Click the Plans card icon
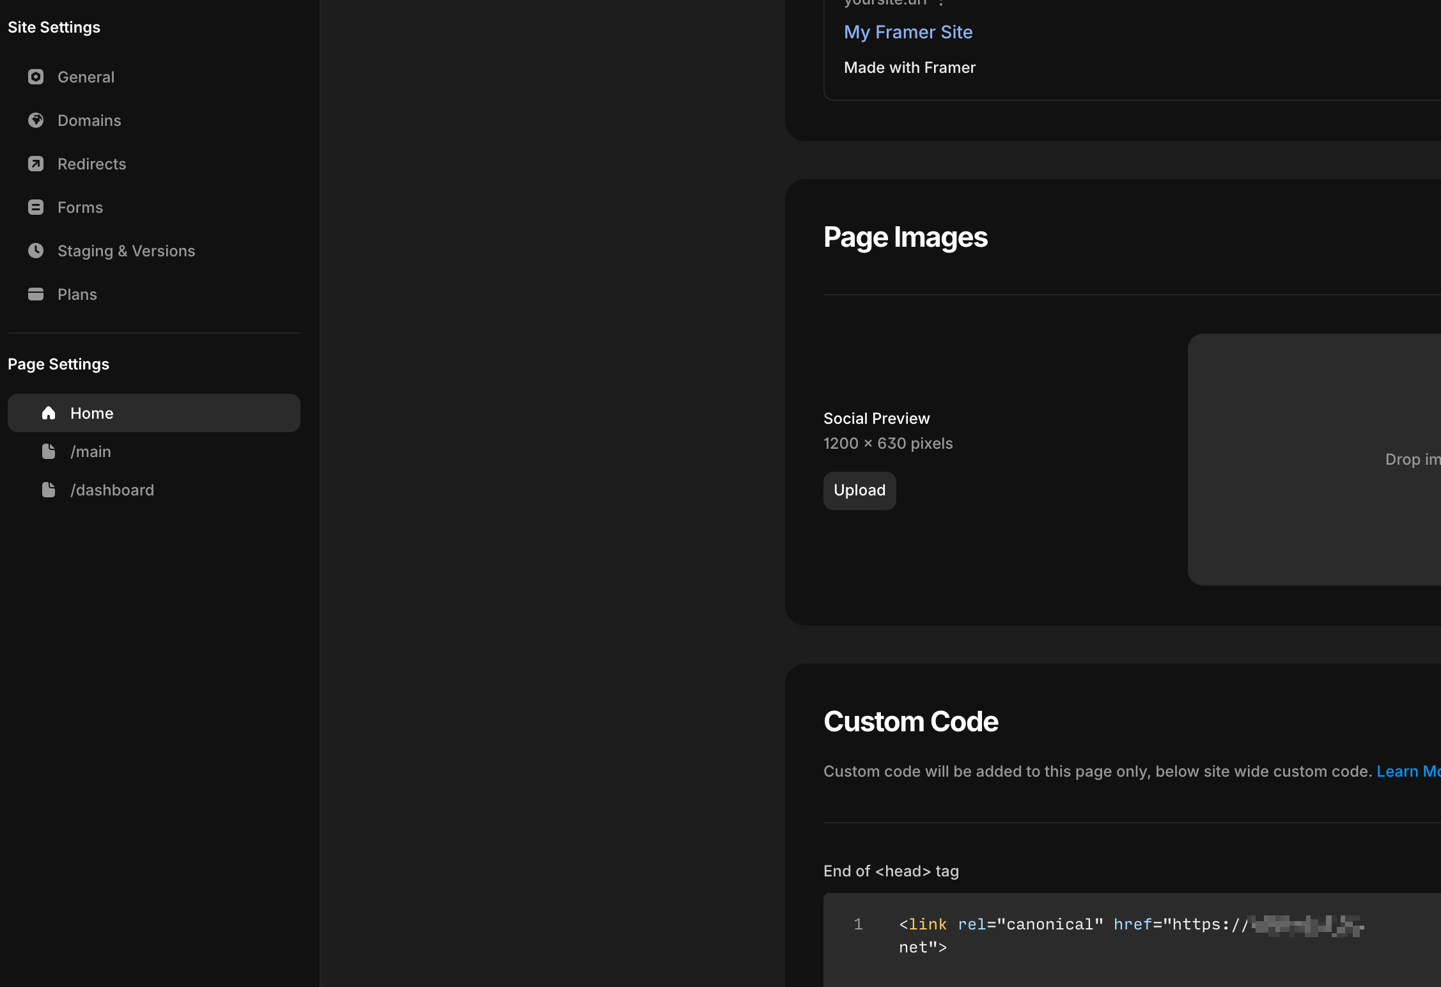Screen dimensions: 1441x987 (36, 294)
